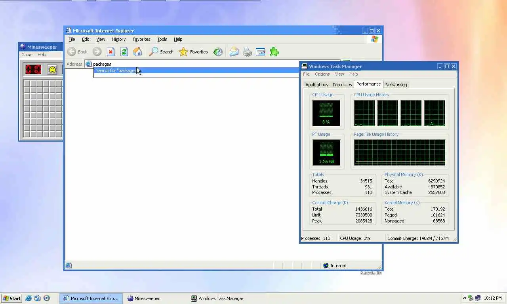Activate the Minesweeper taskbar button

pos(155,298)
